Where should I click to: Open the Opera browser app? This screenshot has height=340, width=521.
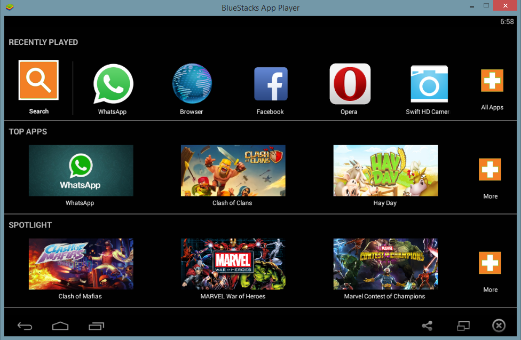pos(350,84)
